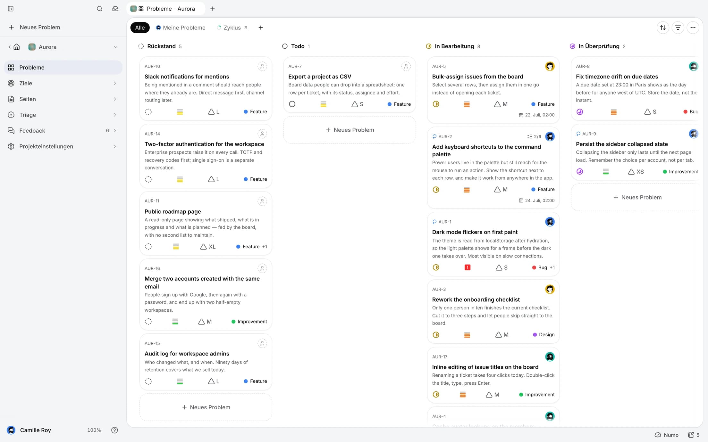Expand the Seiten section chevron
The width and height of the screenshot is (708, 442).
tap(115, 99)
